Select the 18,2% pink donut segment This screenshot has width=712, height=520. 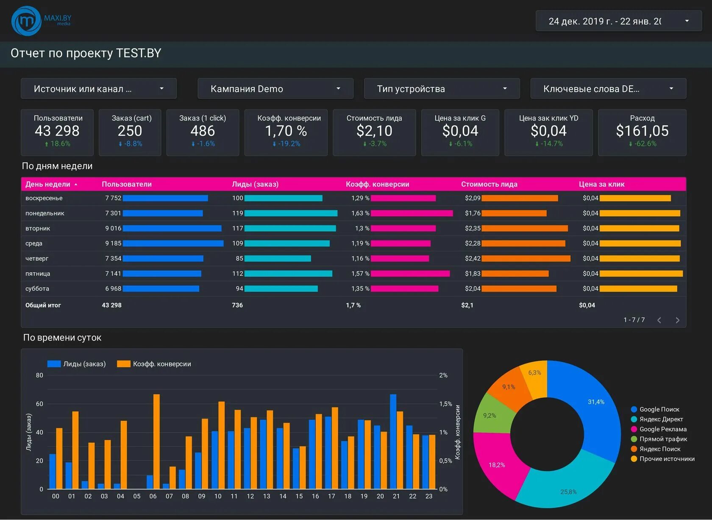497,465
